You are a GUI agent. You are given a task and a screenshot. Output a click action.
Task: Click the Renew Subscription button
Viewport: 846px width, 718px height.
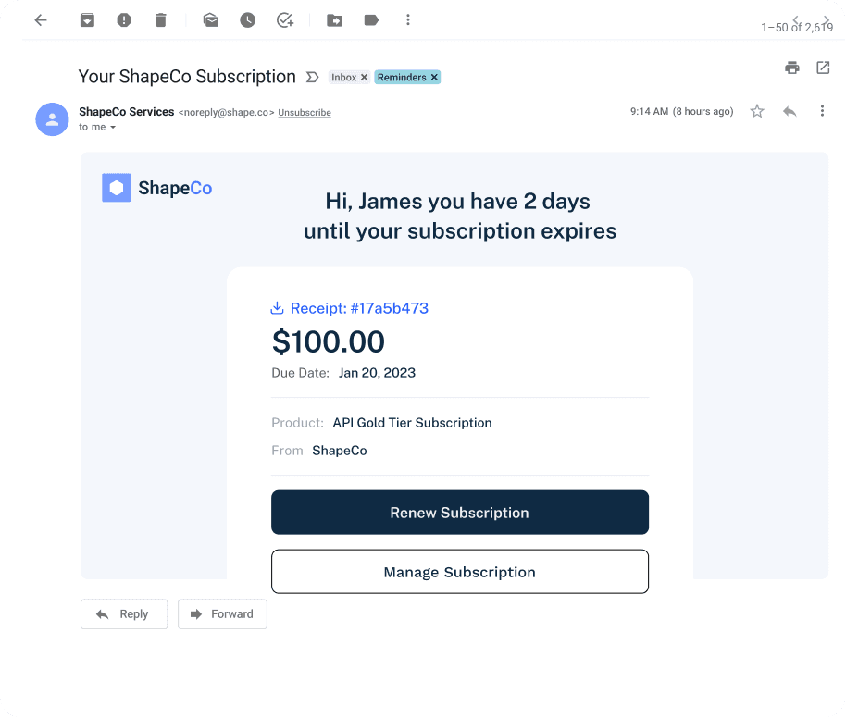[x=460, y=512]
